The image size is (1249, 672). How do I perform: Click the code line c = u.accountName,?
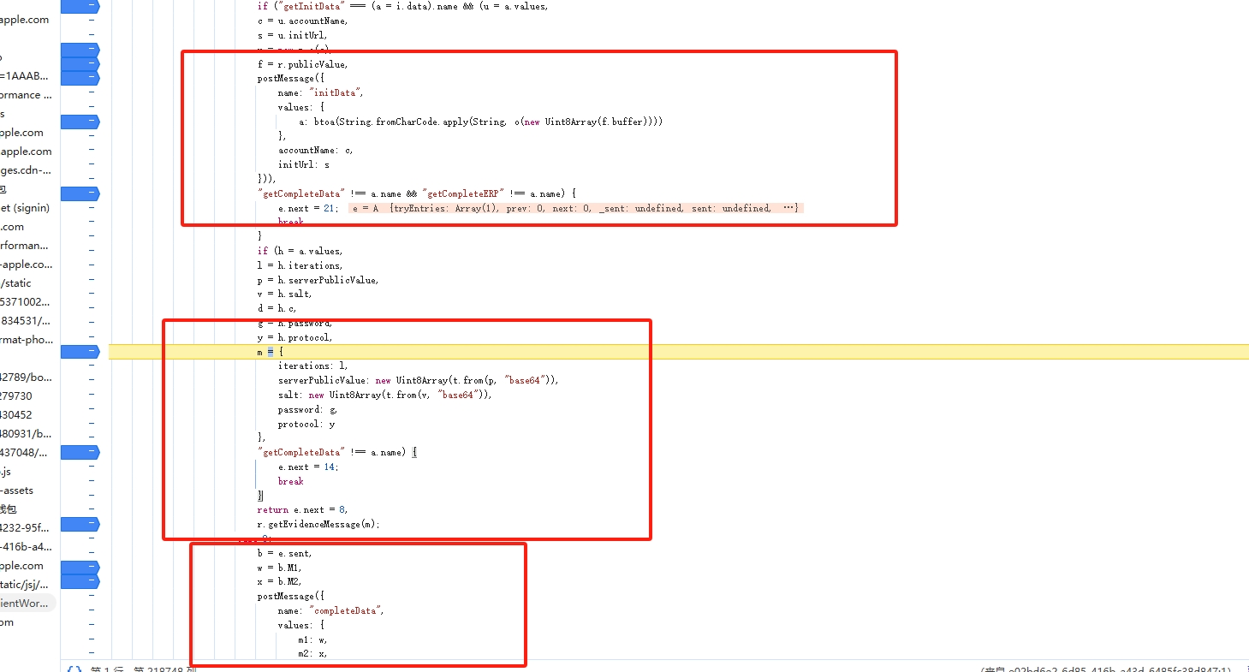(x=302, y=21)
